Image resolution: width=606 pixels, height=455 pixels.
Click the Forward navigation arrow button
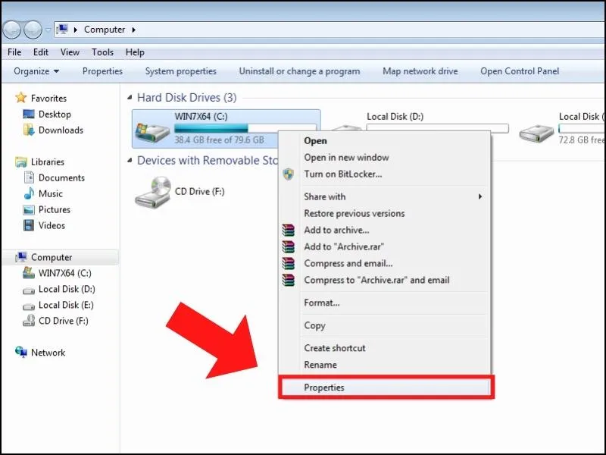[33, 30]
